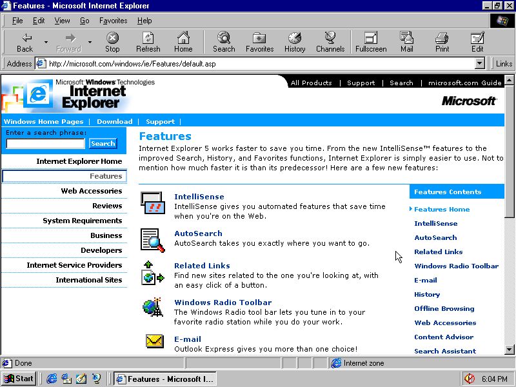Viewport: 516px width, 387px height.
Task: Click the E-mail envelope icon
Action: [x=154, y=341]
